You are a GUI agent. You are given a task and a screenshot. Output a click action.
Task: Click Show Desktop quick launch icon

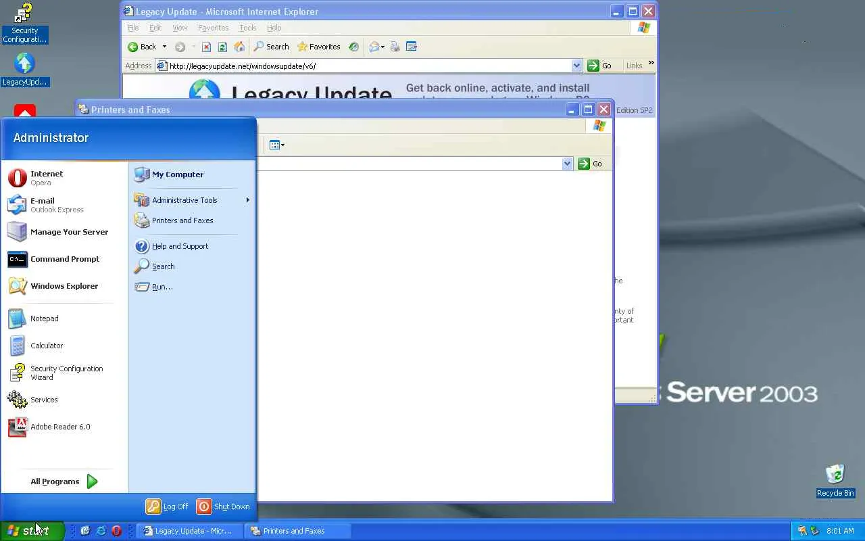[x=85, y=531]
